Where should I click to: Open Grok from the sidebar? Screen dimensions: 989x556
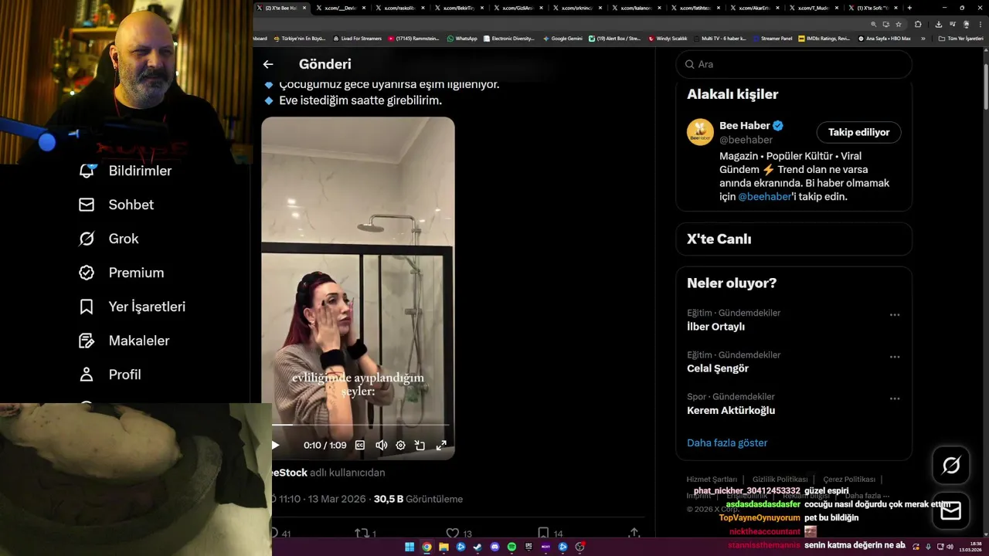coord(108,239)
